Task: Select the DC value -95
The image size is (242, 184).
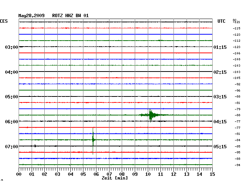Action: tap(238, 152)
